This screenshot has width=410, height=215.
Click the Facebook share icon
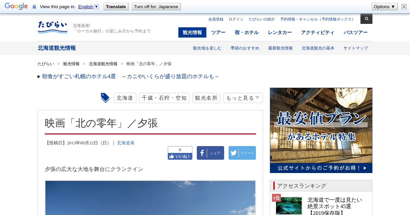click(x=210, y=153)
